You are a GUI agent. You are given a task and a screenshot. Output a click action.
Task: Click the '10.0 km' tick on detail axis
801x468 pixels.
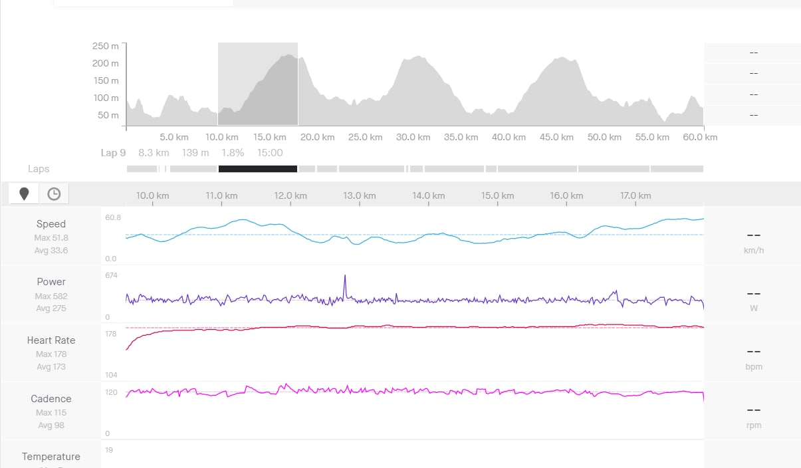[x=152, y=195]
